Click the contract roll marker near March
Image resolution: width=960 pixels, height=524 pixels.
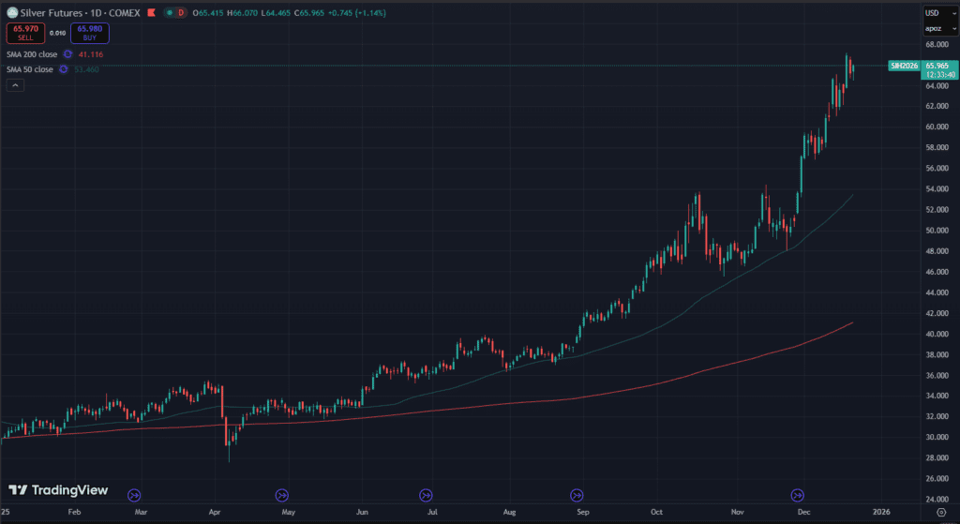(x=133, y=495)
